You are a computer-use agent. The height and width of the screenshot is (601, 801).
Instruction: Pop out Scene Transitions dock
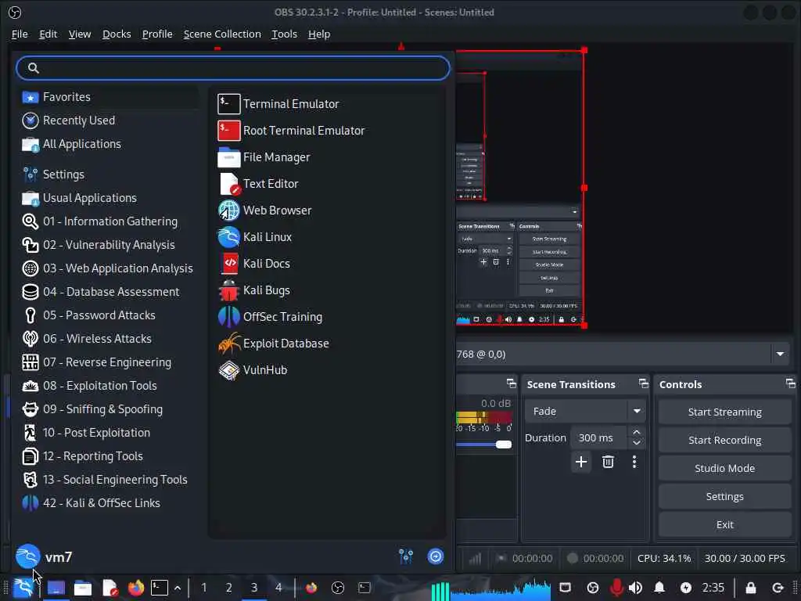point(643,383)
